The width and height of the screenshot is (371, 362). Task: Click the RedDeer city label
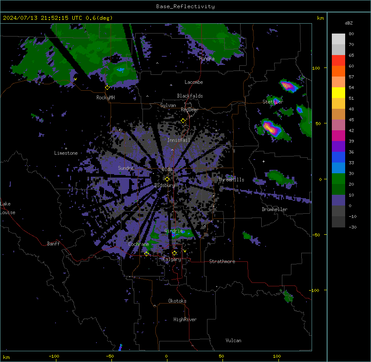tap(190, 110)
